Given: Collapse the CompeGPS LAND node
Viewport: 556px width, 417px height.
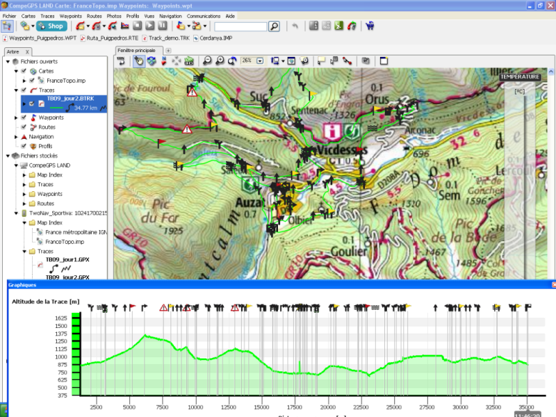Looking at the screenshot, I should pos(16,165).
